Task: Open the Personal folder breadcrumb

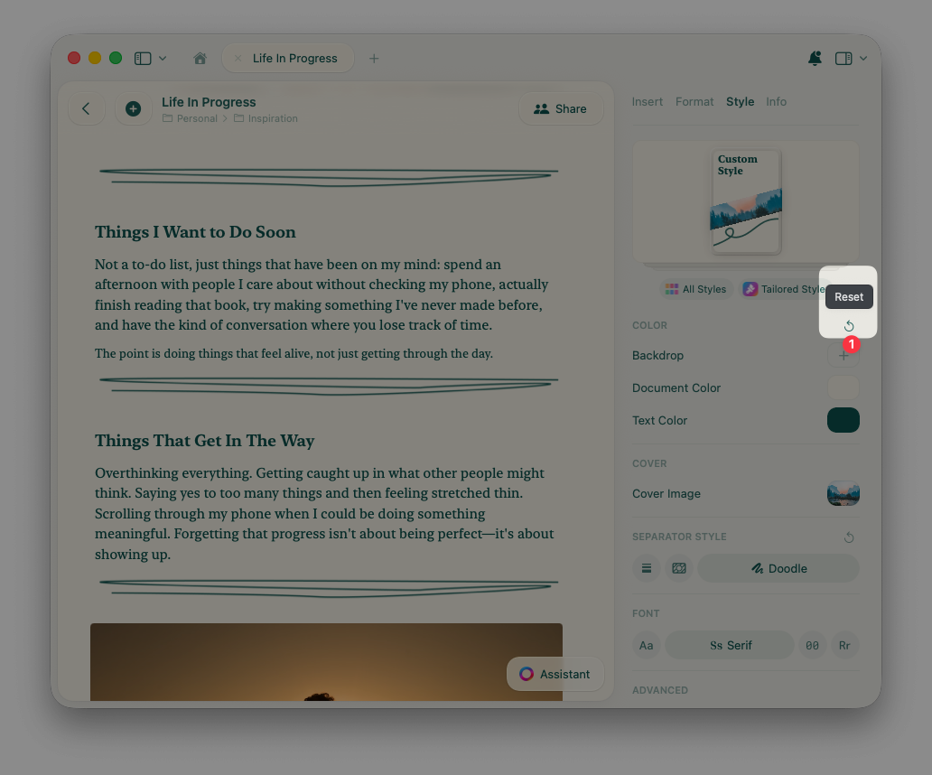Action: 191,118
